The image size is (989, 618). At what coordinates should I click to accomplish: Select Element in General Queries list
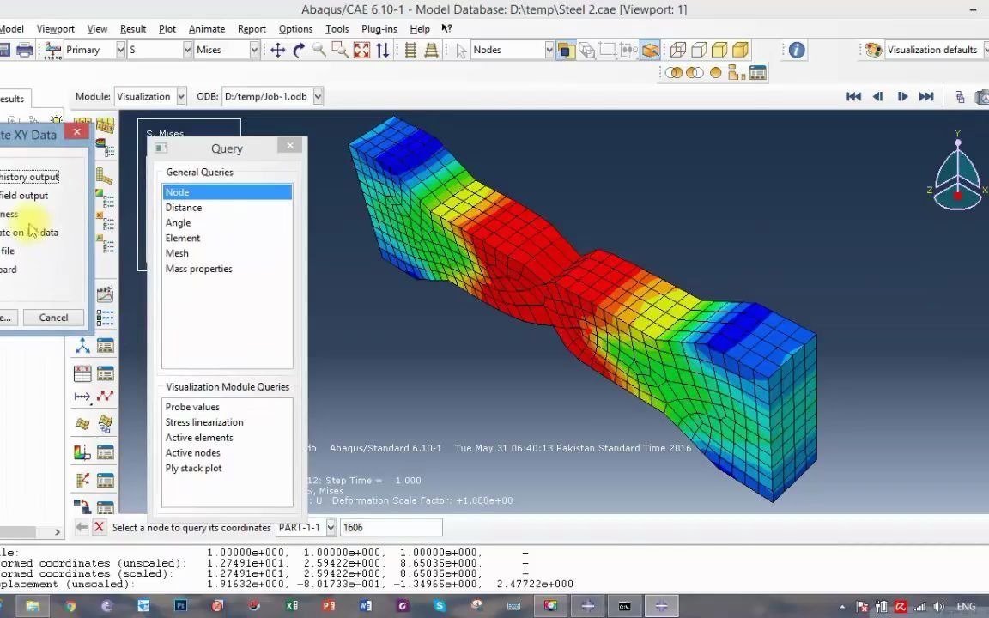[227, 238]
